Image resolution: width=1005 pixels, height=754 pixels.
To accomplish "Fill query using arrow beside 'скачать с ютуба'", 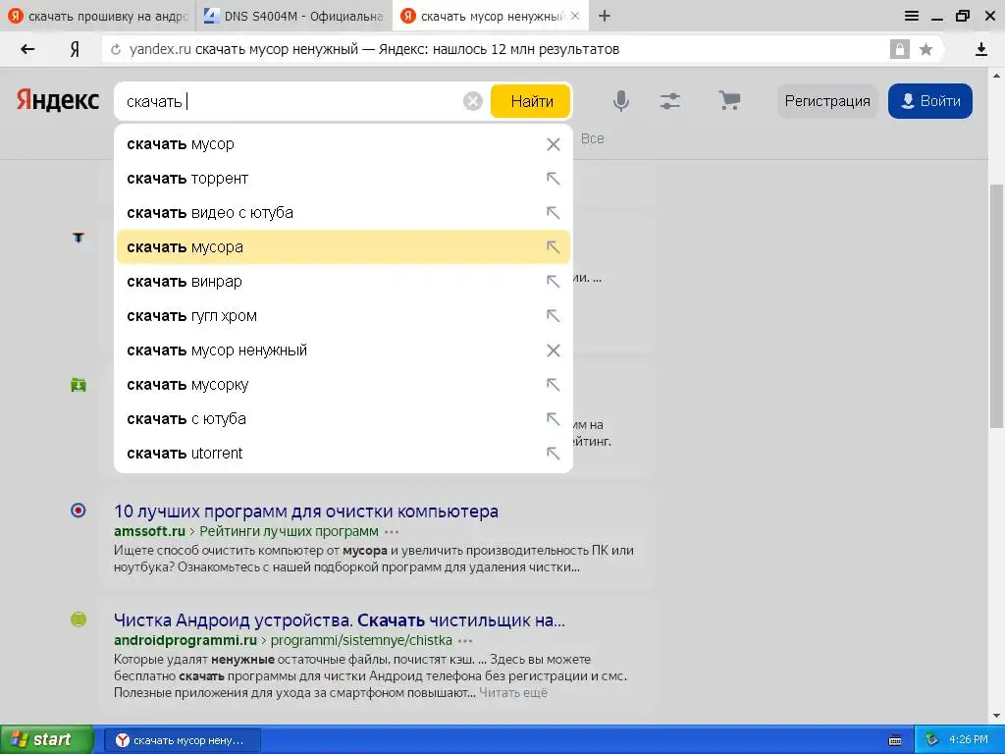I will click(554, 419).
